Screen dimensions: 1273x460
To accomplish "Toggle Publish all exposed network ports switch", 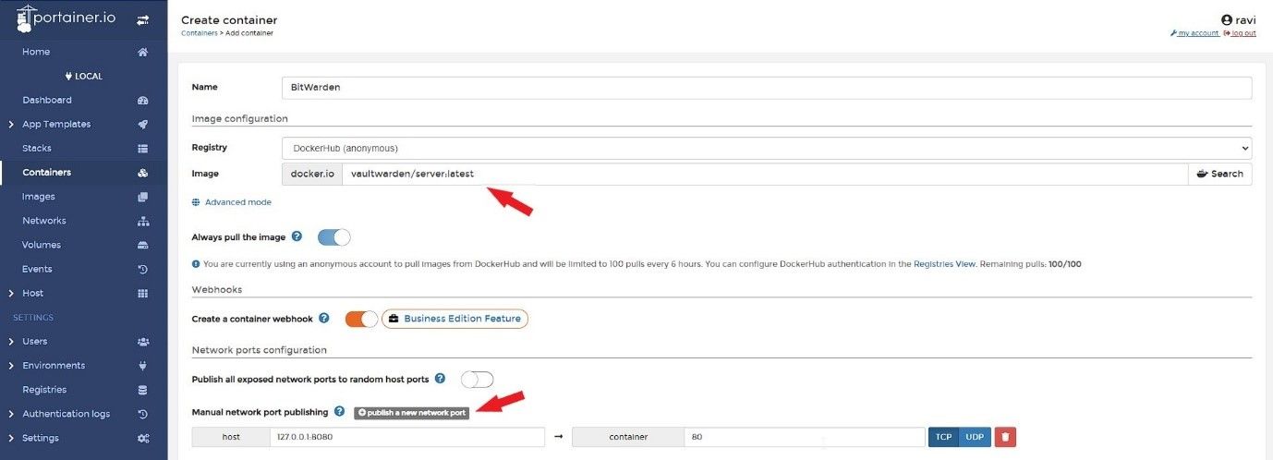I will pos(478,380).
